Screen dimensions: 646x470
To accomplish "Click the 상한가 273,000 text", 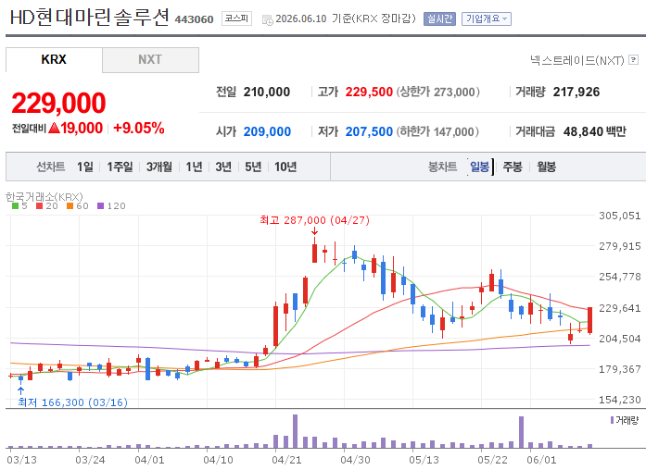I will 438,92.
